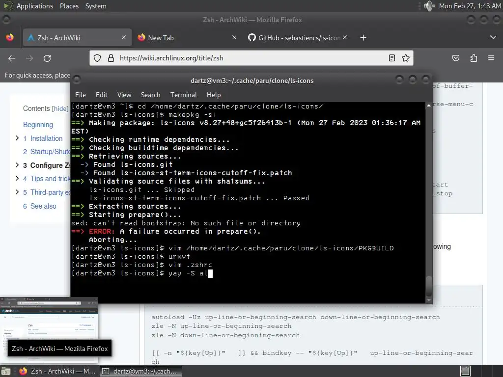Expand the Configure Zsh section arrow
The height and width of the screenshot is (377, 503).
click(x=17, y=165)
